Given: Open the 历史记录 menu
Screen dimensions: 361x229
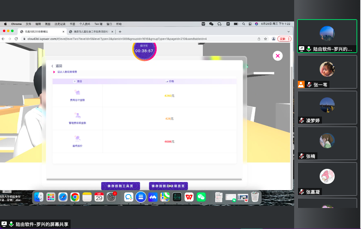Looking at the screenshot, I should coord(59,24).
